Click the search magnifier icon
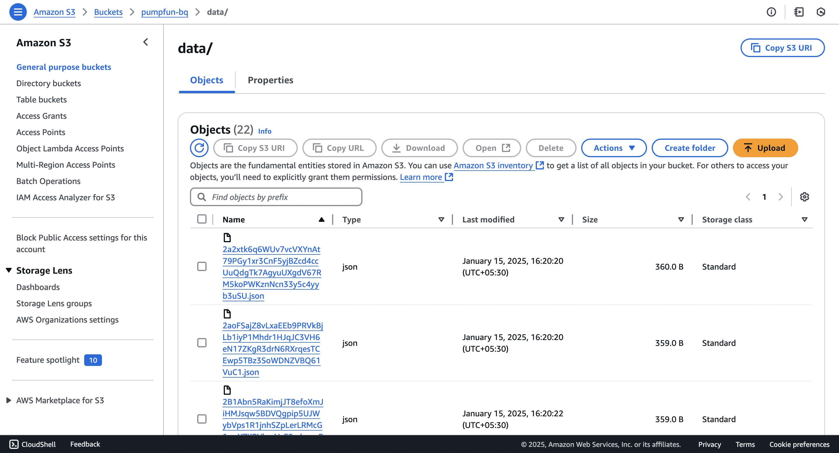The width and height of the screenshot is (839, 453). [202, 197]
